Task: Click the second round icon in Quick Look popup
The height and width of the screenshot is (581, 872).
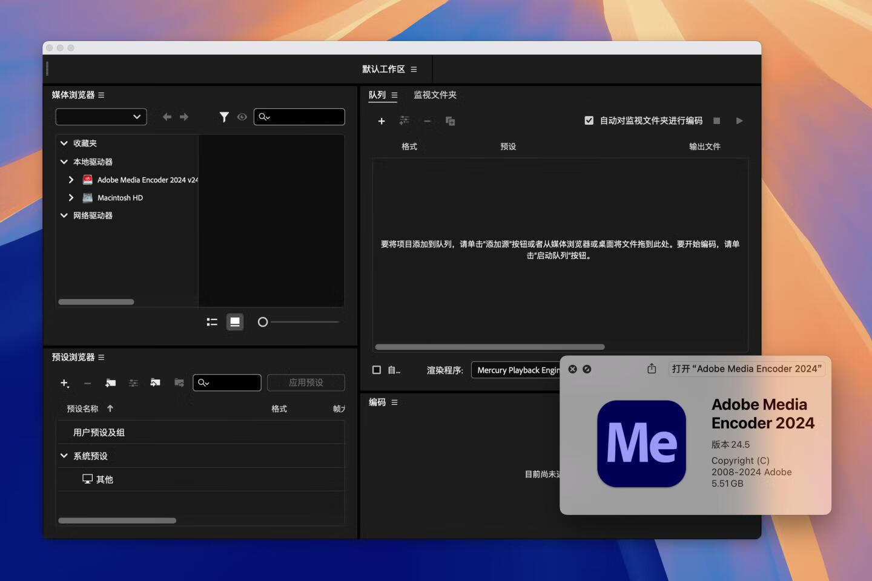Action: tap(587, 369)
